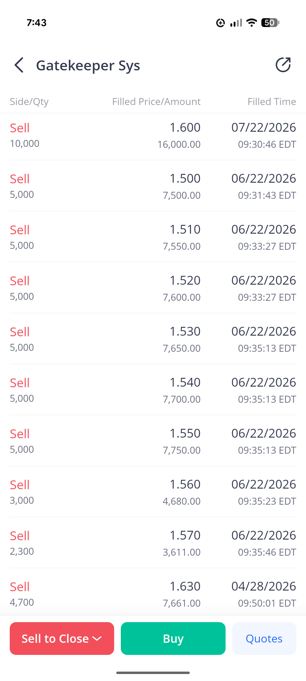The width and height of the screenshot is (306, 681).
Task: Open Quotes for Gatekeeper Sys
Action: point(264,639)
